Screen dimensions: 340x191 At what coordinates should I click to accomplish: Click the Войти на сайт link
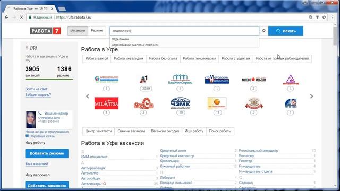36,89
